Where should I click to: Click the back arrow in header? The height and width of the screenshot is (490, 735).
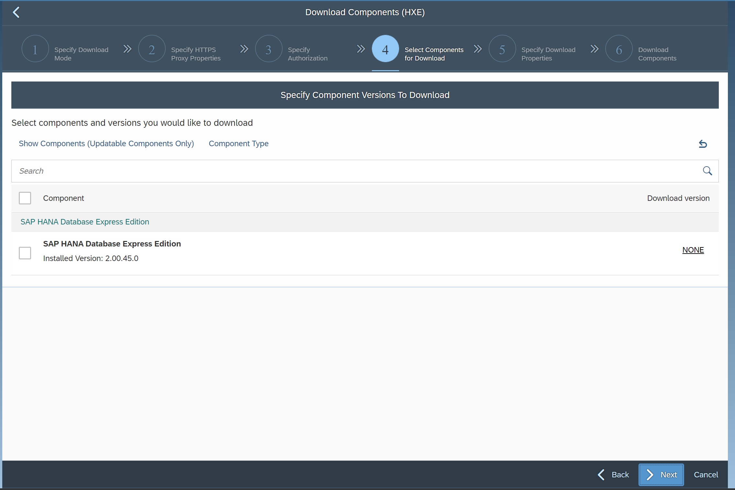click(16, 13)
